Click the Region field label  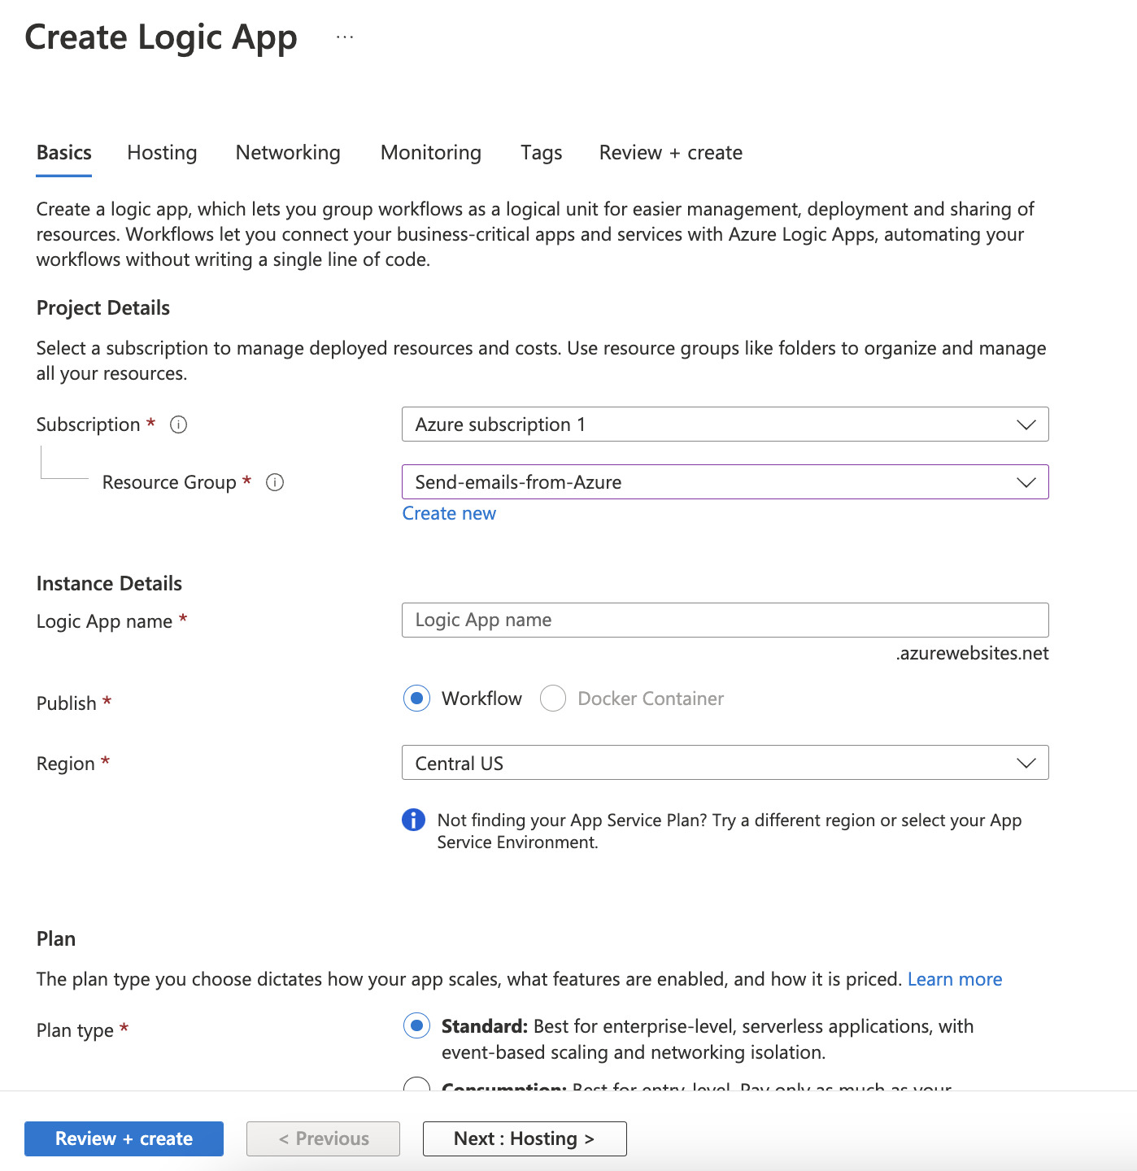(x=66, y=764)
